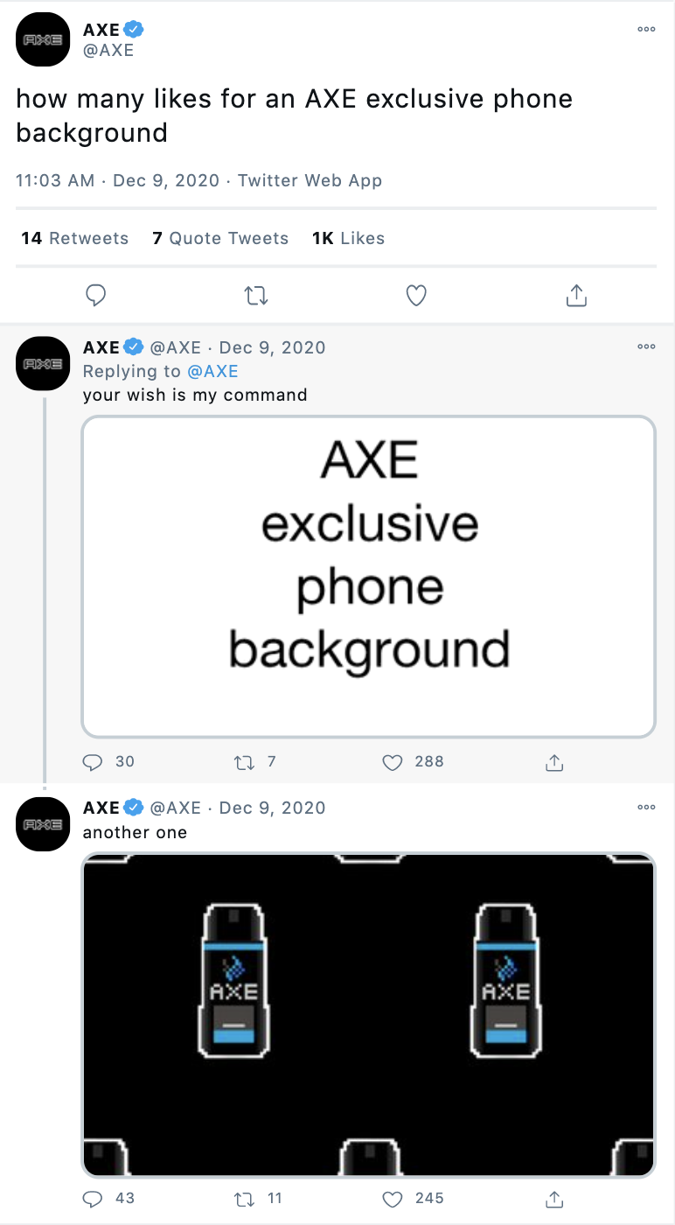Open more options on 'another one' tweet
675x1225 pixels.
pyautogui.click(x=646, y=807)
